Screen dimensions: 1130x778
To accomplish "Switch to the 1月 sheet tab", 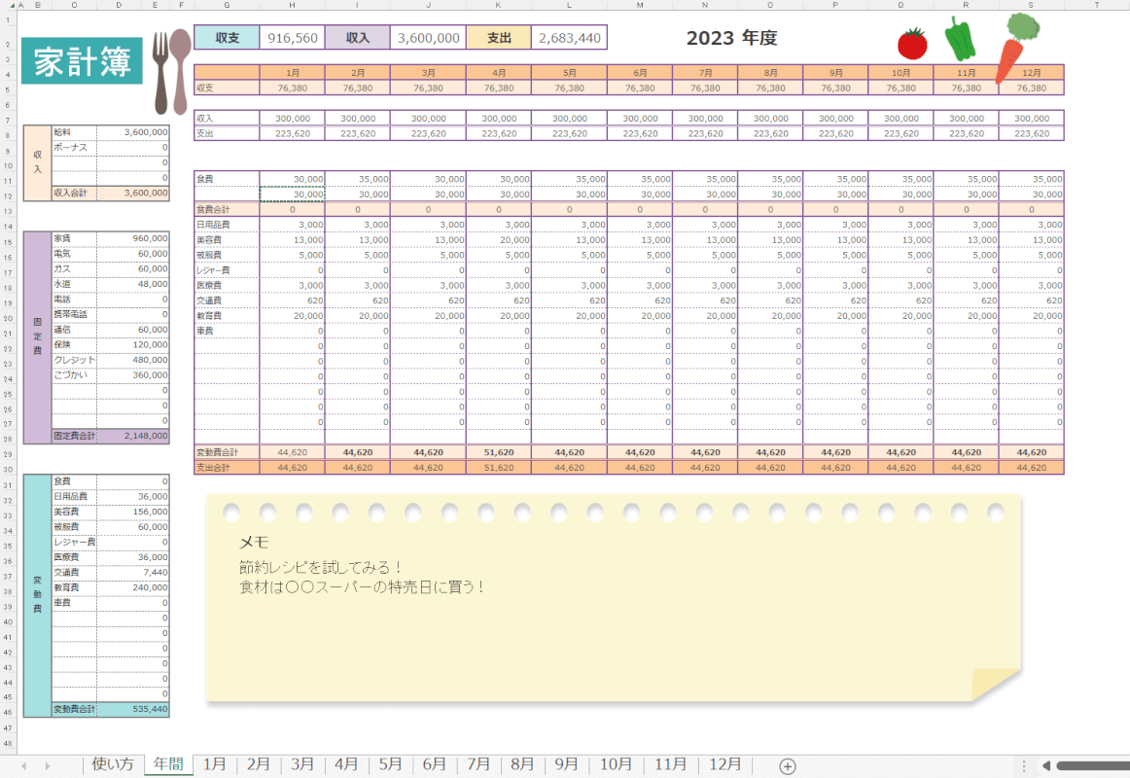I will pos(214,765).
